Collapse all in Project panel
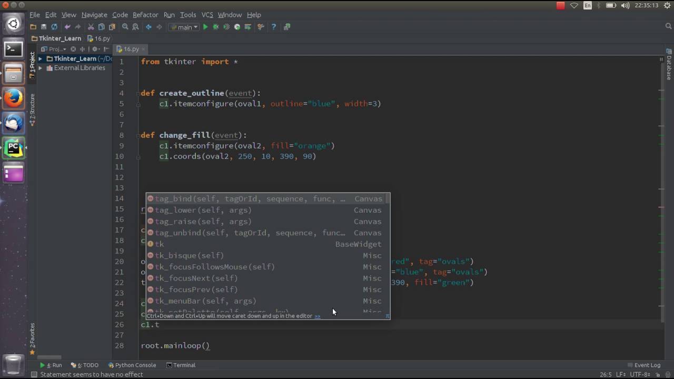 [82, 49]
